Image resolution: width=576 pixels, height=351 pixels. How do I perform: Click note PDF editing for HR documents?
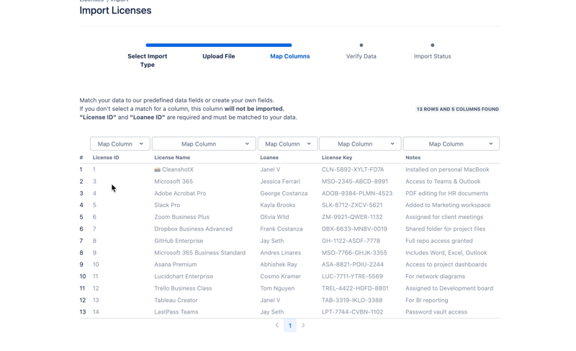(x=447, y=193)
